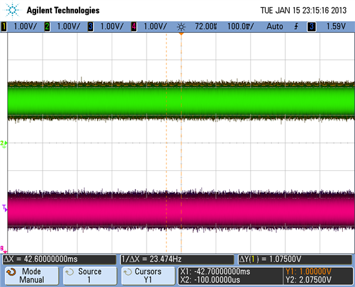The width and height of the screenshot is (355, 287).
Task: Click the rising edge trigger slope icon
Action: click(x=296, y=26)
